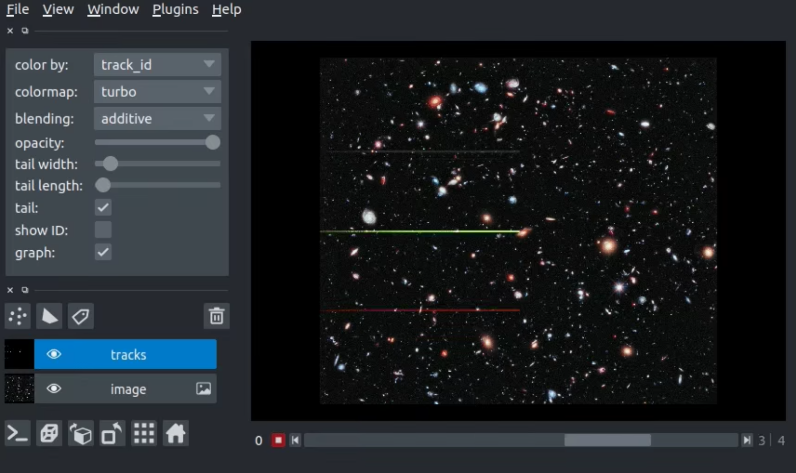
Task: Toggle 2D/3D view mode
Action: coord(49,433)
